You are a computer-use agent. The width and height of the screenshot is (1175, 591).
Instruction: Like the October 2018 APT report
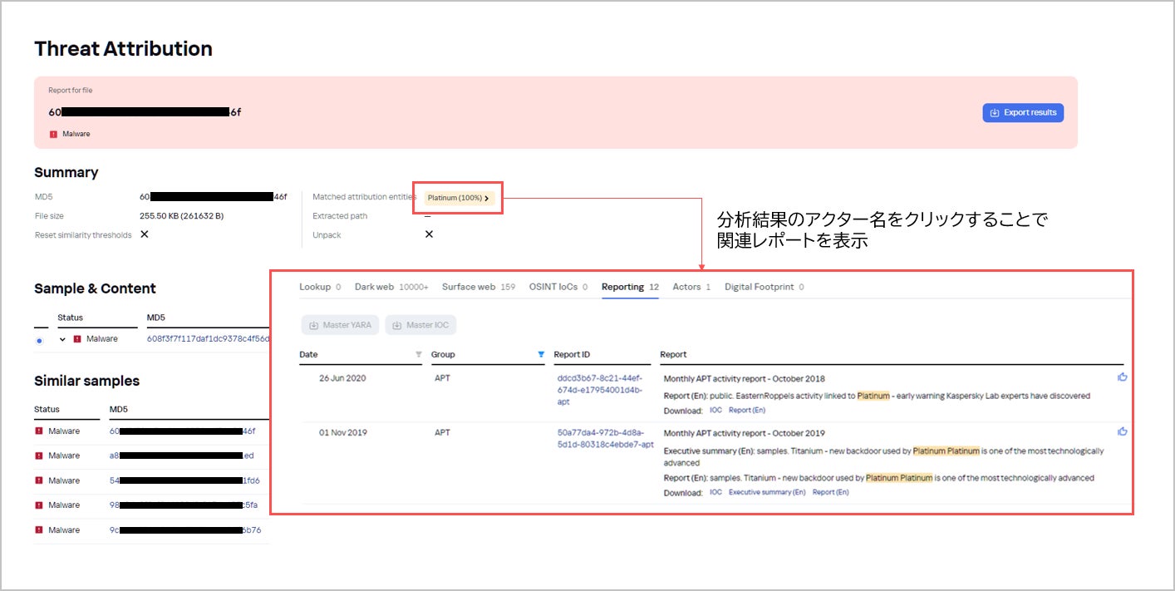click(1123, 377)
